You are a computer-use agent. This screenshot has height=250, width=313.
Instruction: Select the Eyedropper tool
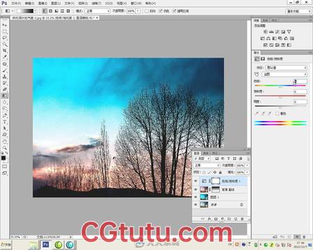tap(4, 57)
